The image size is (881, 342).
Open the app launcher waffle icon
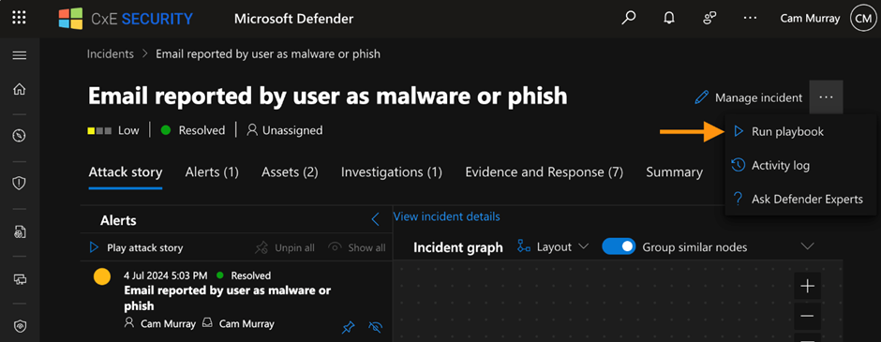(19, 18)
